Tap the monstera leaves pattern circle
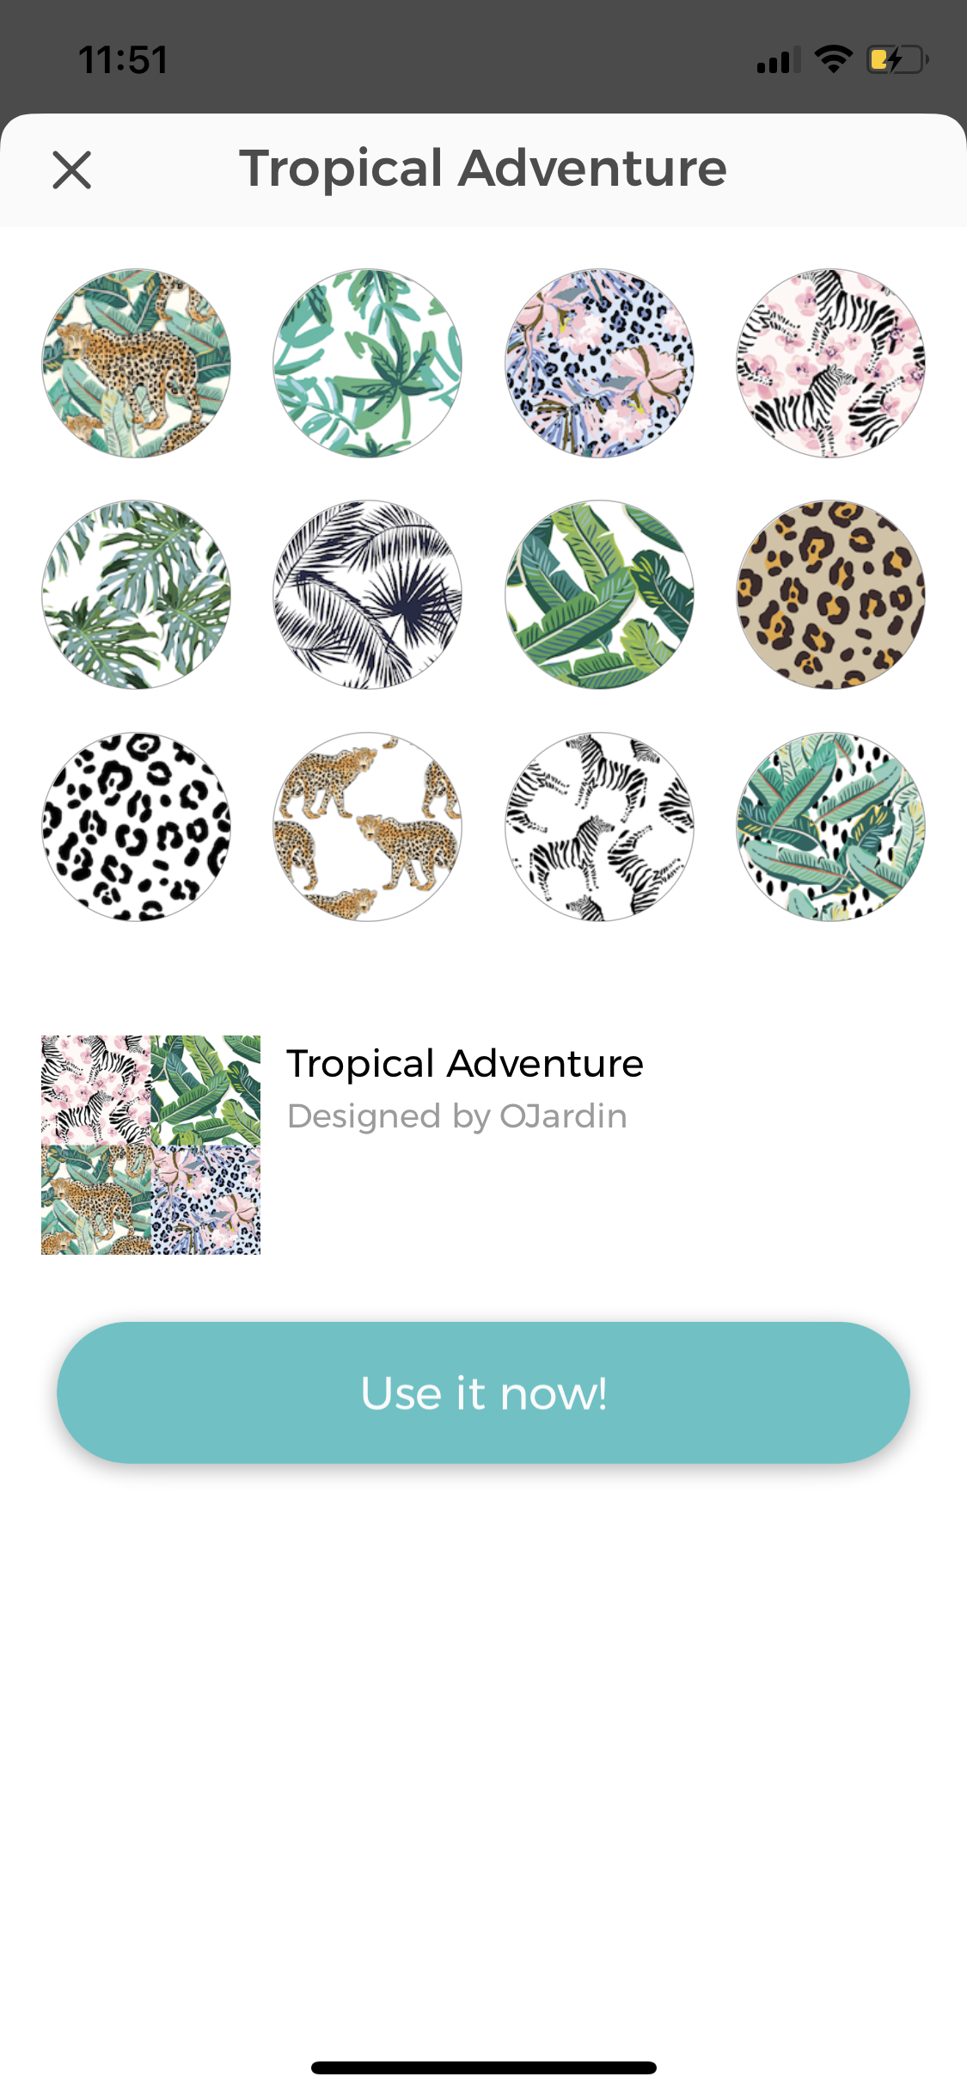This screenshot has height=2095, width=967. pyautogui.click(x=137, y=594)
